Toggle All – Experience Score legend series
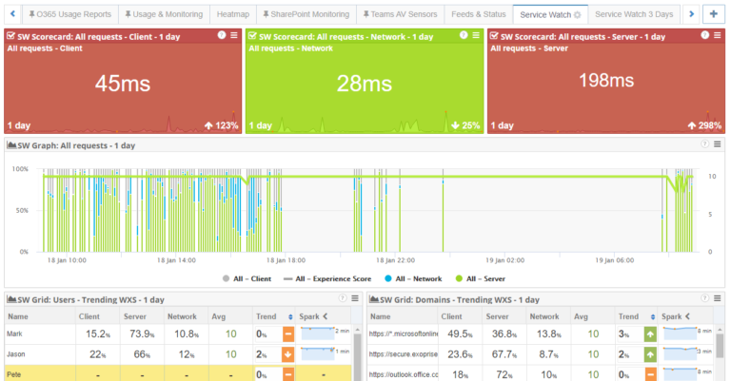Image resolution: width=731 pixels, height=381 pixels. (326, 278)
